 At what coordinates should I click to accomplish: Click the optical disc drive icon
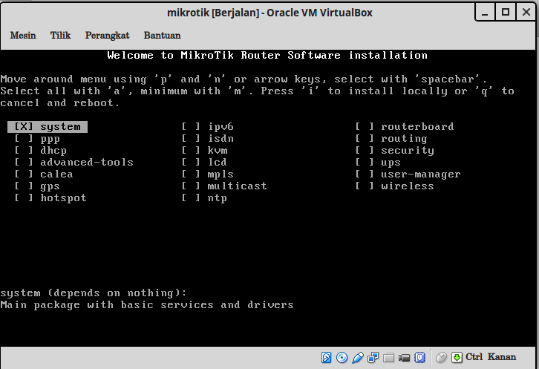[342, 358]
